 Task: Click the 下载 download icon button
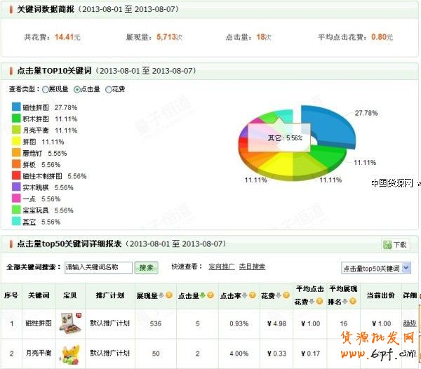[395, 245]
